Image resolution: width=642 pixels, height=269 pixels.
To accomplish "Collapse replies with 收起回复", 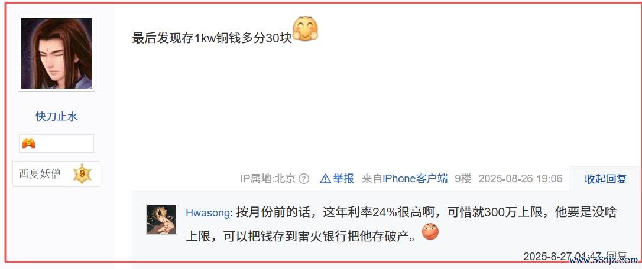I will tap(605, 179).
